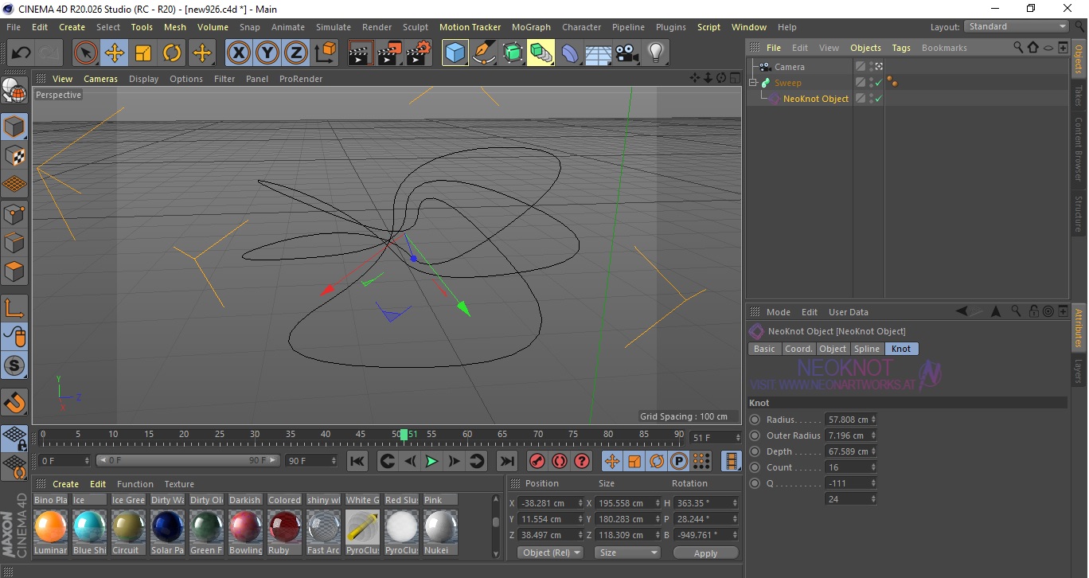This screenshot has width=1089, height=578.
Task: Go to start of animation
Action: click(357, 461)
